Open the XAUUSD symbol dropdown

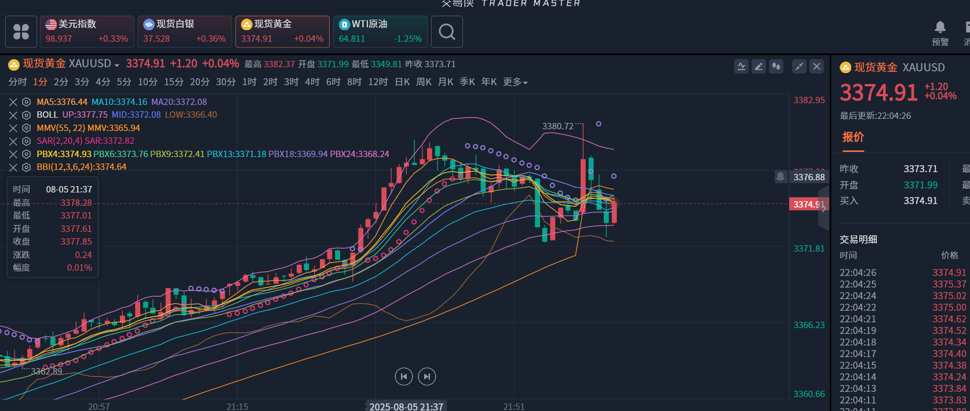click(x=116, y=65)
